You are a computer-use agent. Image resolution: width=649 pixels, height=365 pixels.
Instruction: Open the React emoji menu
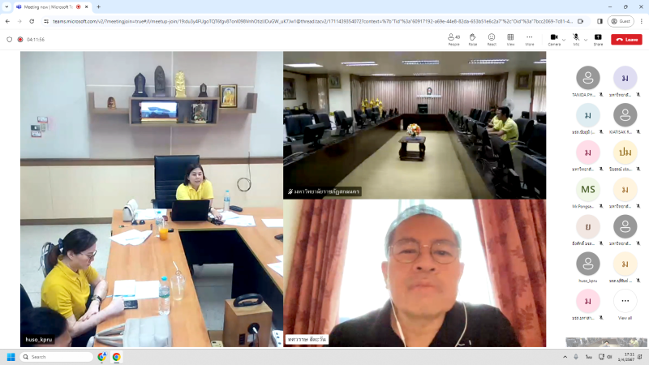[492, 39]
